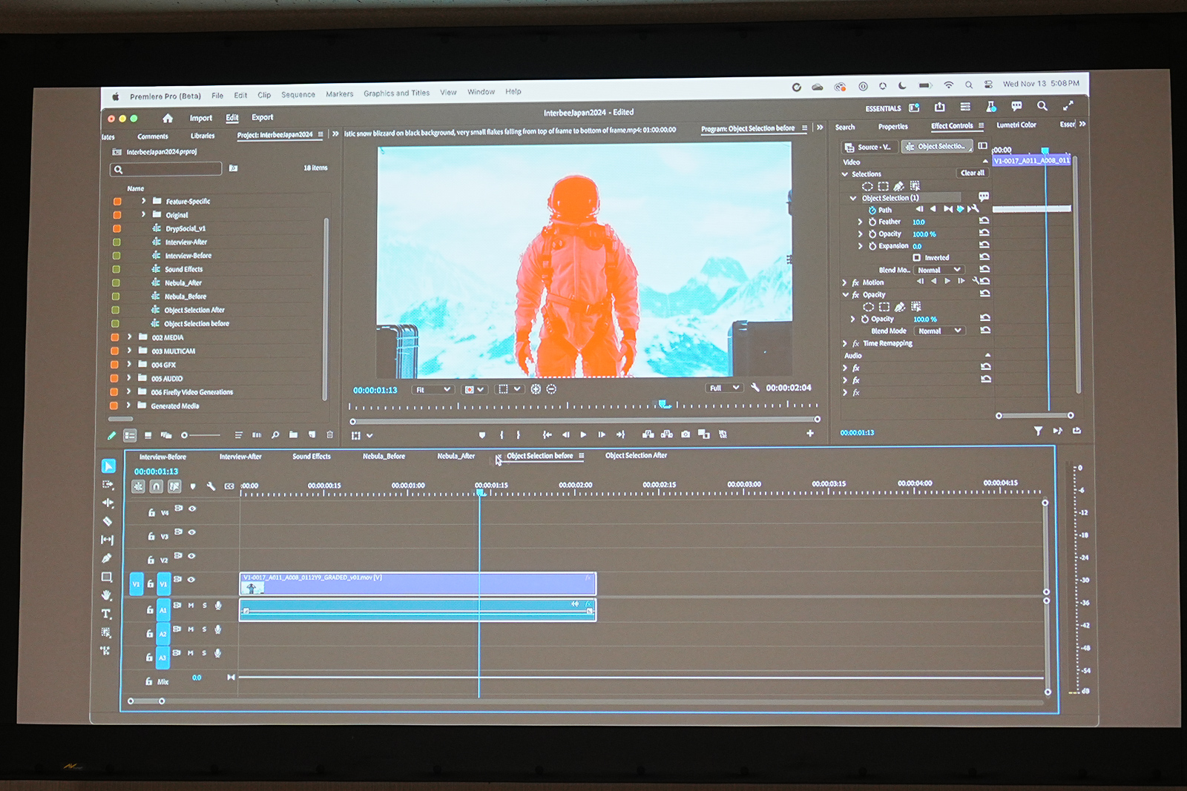Toggle the lock on track V3

pyautogui.click(x=151, y=536)
